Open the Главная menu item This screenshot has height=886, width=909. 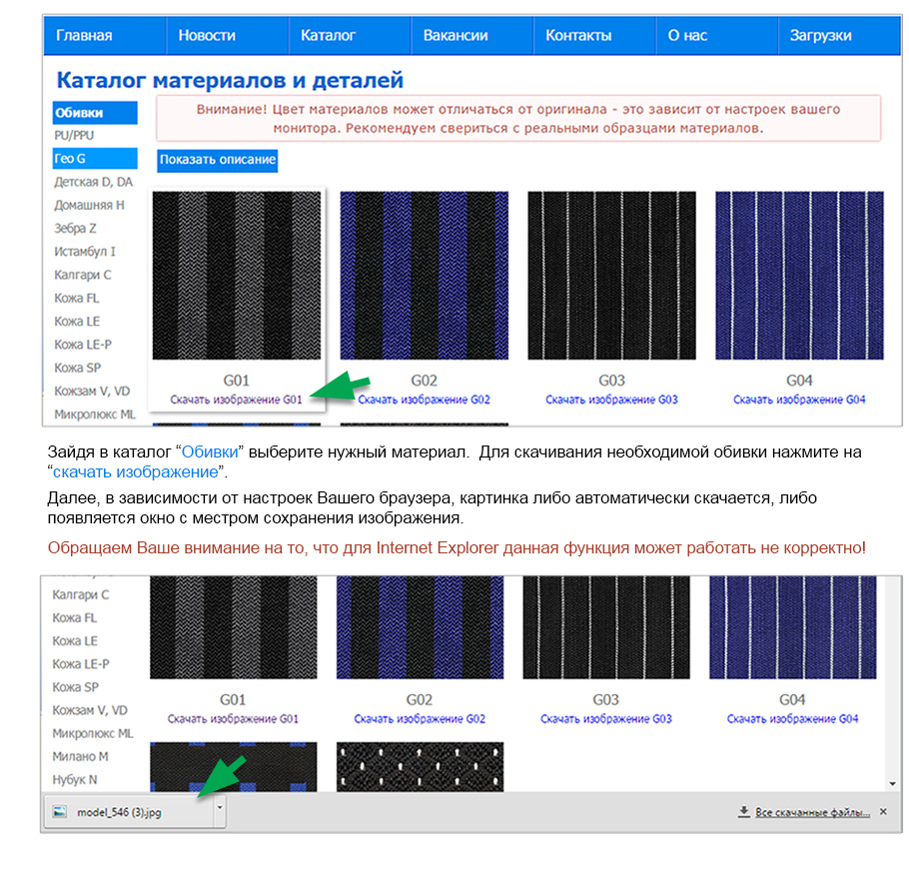[x=84, y=35]
